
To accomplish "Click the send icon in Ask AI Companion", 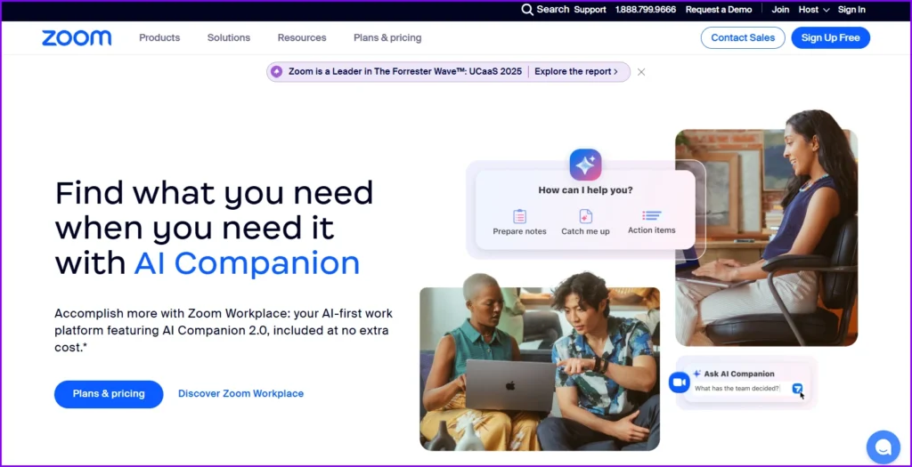I will (x=797, y=389).
